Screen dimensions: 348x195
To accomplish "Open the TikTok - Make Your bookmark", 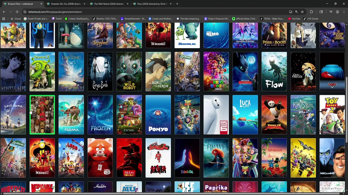I will click(x=272, y=19).
